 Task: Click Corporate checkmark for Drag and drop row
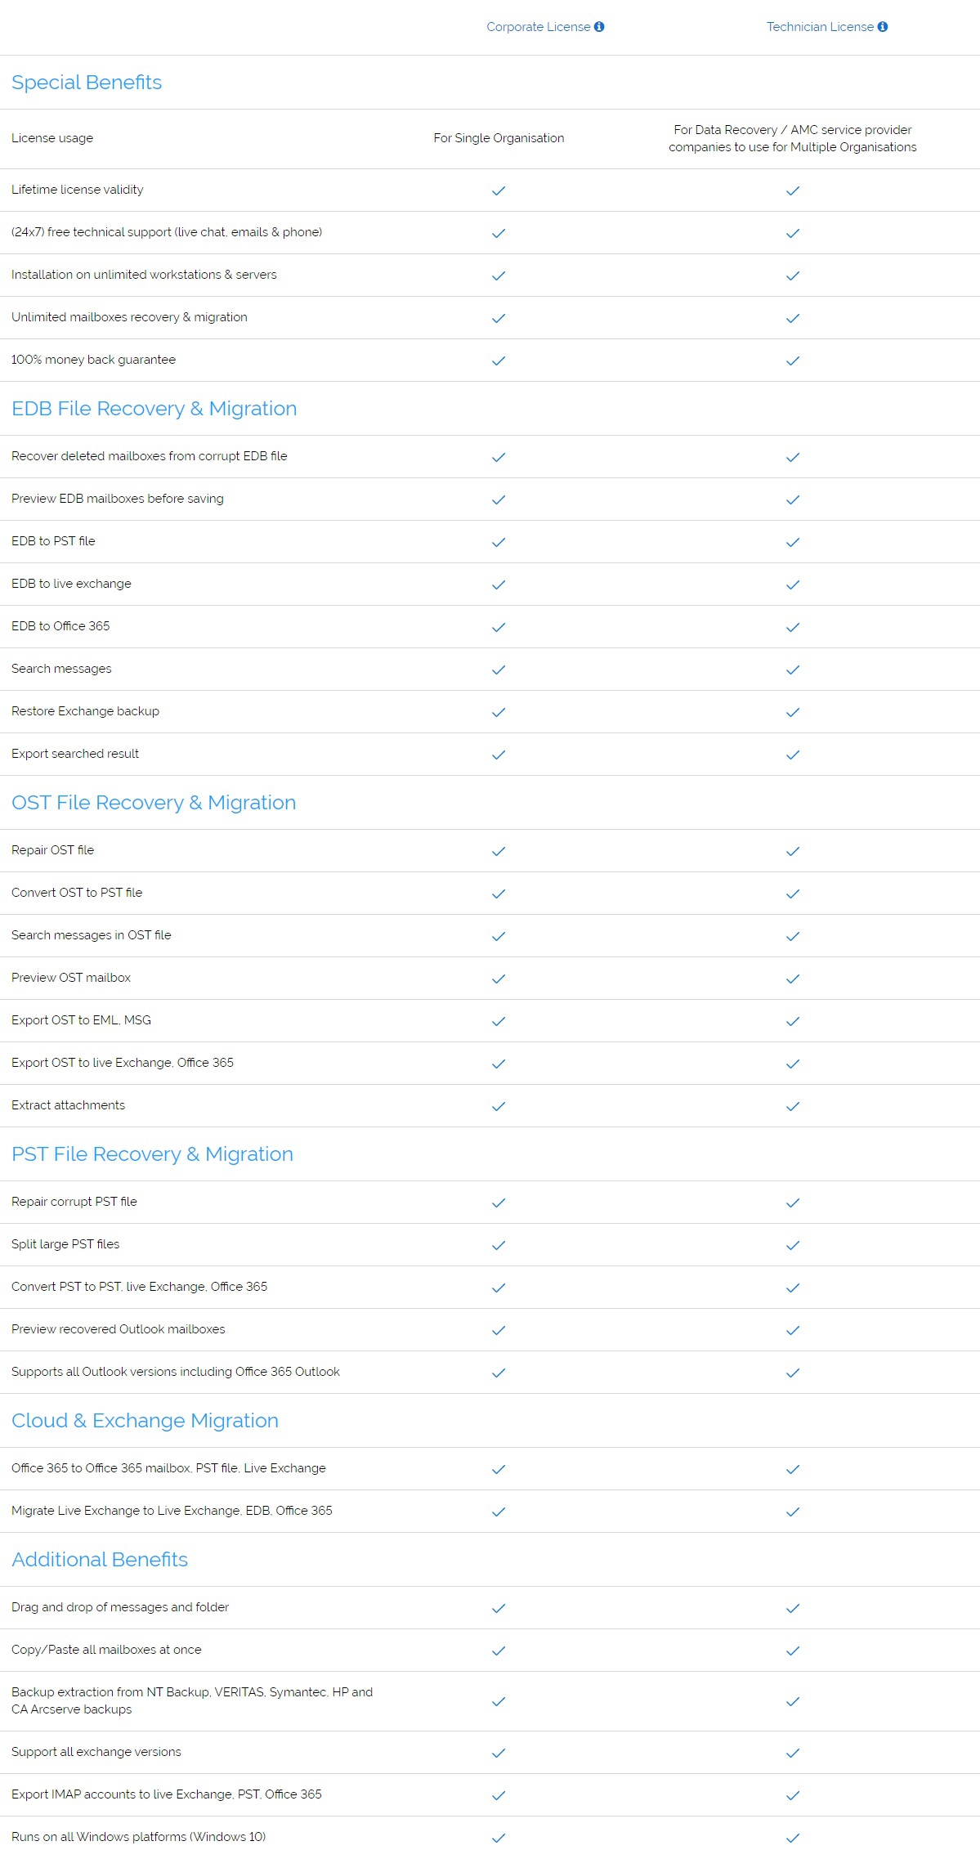click(x=499, y=1608)
